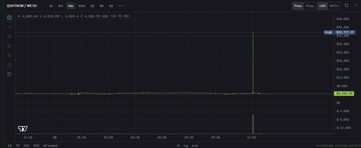Click the High $33,717.37 price label
The image size is (361, 148).
340,32
